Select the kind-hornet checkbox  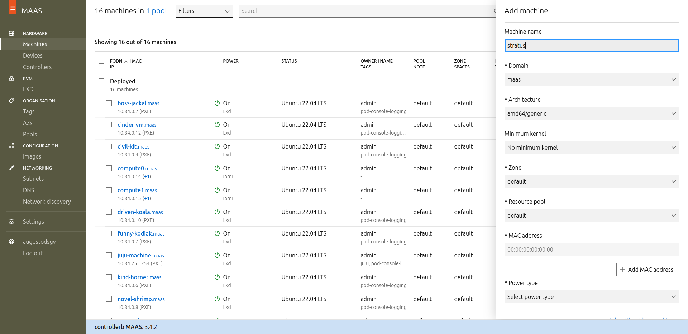(109, 277)
